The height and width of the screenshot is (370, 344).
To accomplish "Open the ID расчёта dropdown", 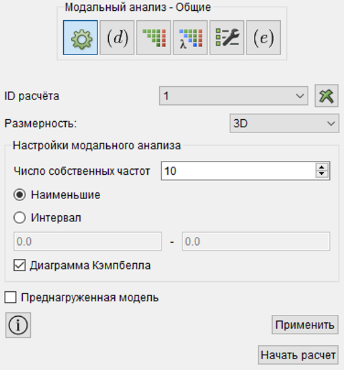I will [x=234, y=96].
